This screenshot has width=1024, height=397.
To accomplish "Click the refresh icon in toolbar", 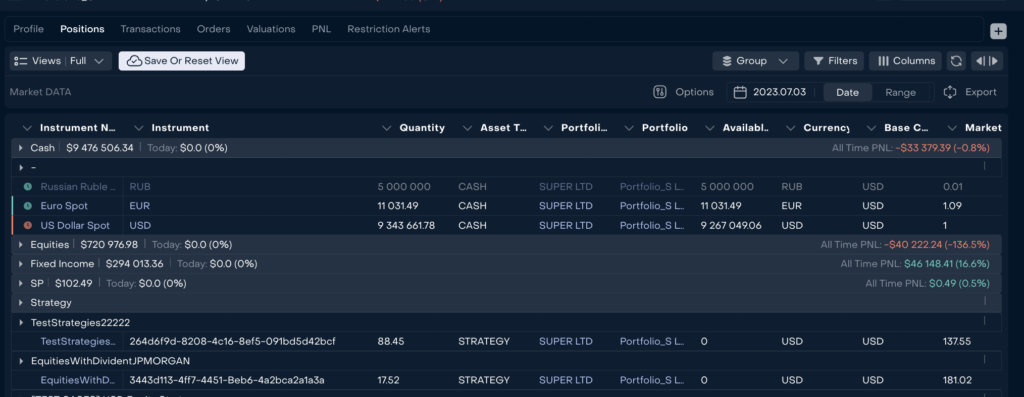I will 956,61.
